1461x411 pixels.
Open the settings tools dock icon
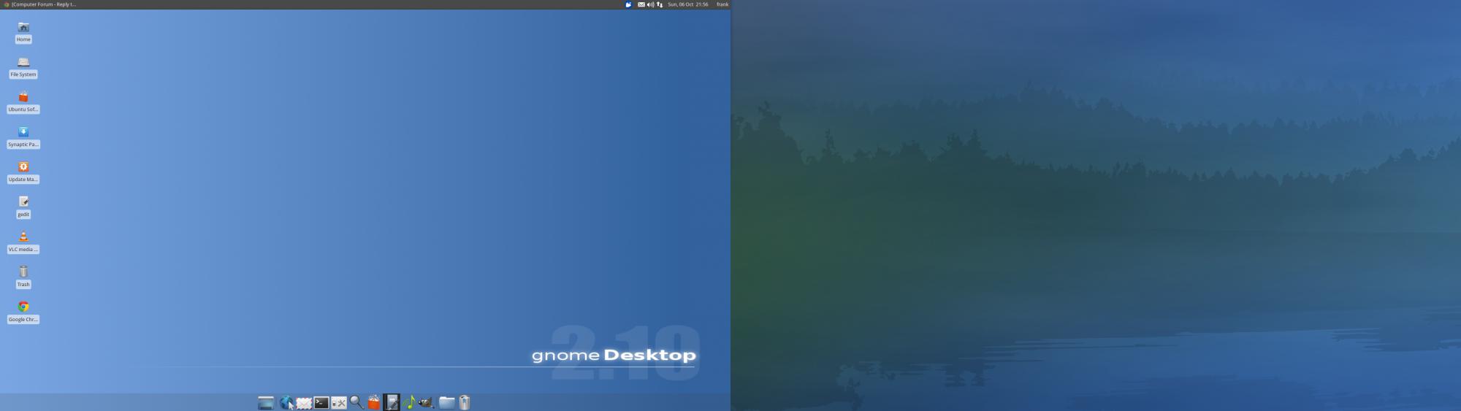coord(339,402)
